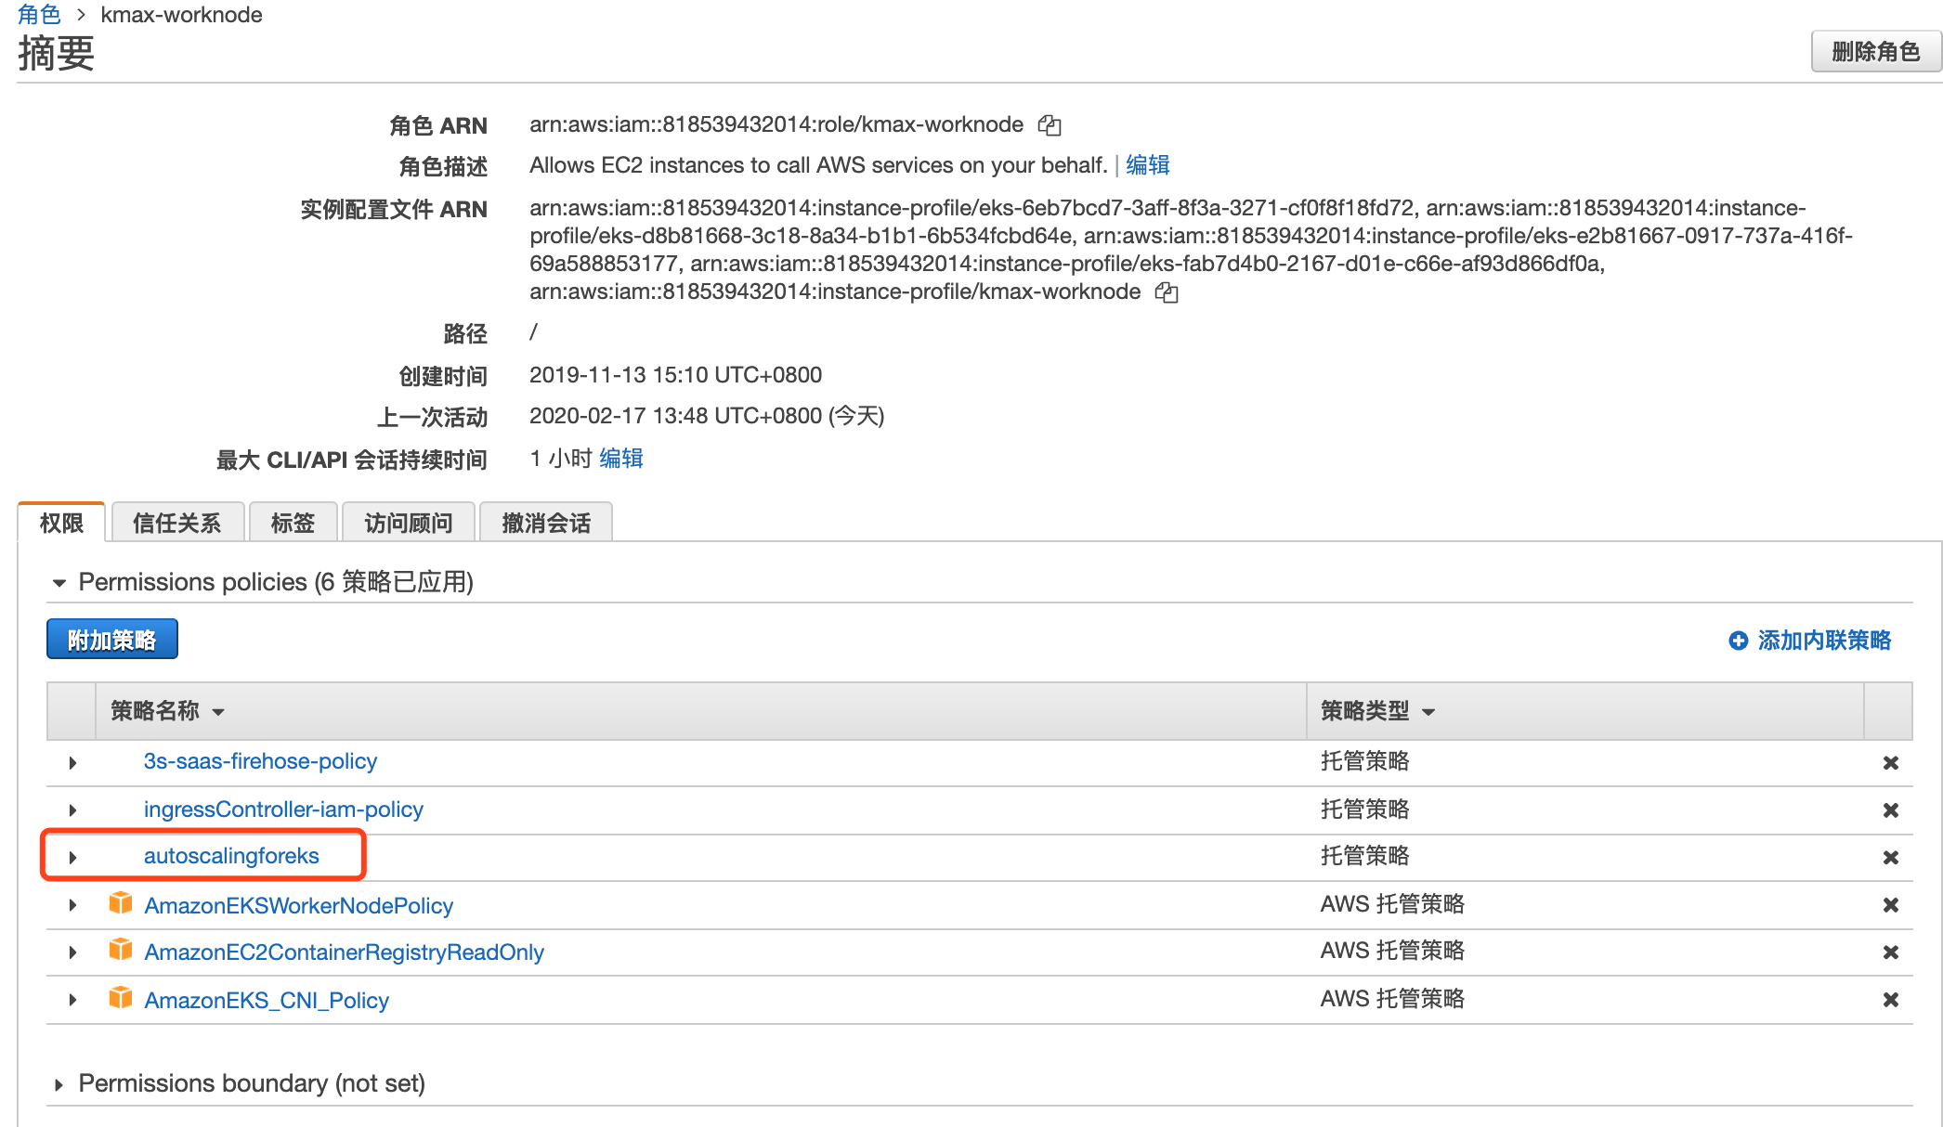This screenshot has width=1943, height=1127.
Task: Click the plus icon for 添加内联策略
Action: tap(1739, 641)
